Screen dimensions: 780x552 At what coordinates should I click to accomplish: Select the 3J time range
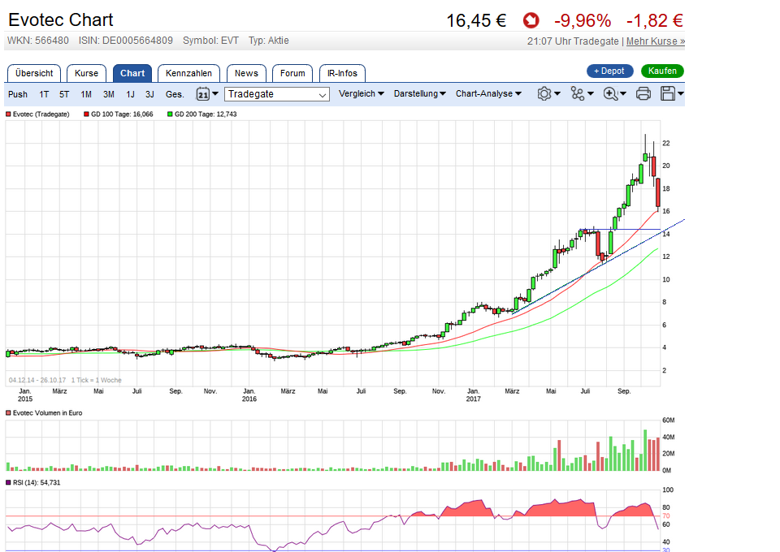[x=149, y=94]
